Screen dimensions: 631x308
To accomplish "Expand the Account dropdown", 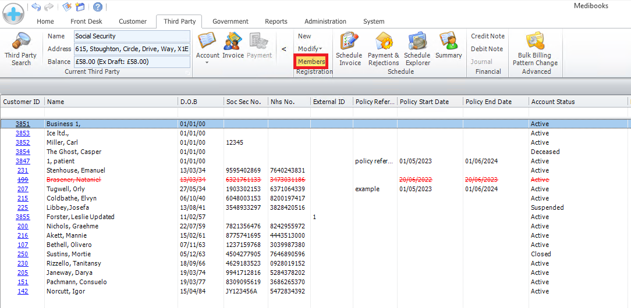I will click(207, 62).
